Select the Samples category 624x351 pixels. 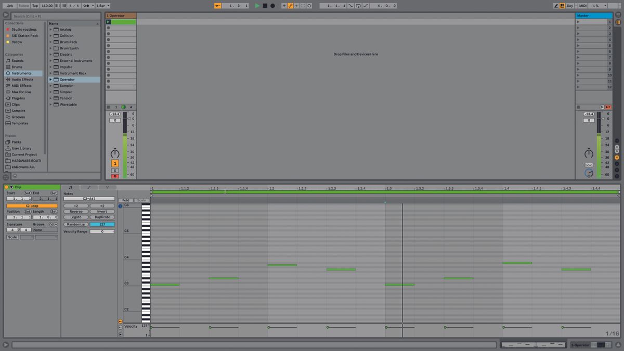[18, 111]
